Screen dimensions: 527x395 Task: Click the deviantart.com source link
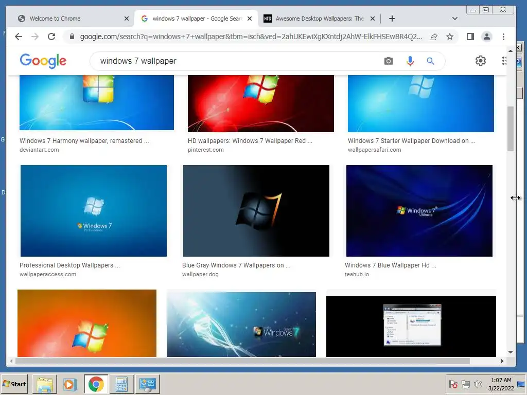tap(39, 150)
